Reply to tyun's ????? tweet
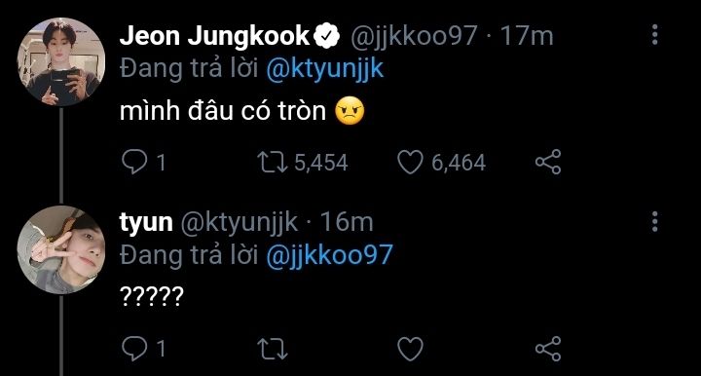 (134, 349)
